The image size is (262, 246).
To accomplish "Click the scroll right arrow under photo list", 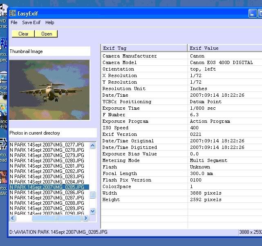I will (x=85, y=218).
